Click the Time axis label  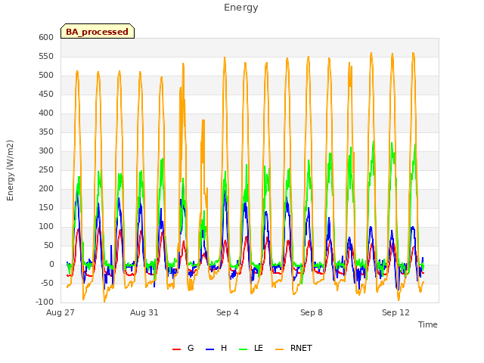pyautogui.click(x=428, y=324)
